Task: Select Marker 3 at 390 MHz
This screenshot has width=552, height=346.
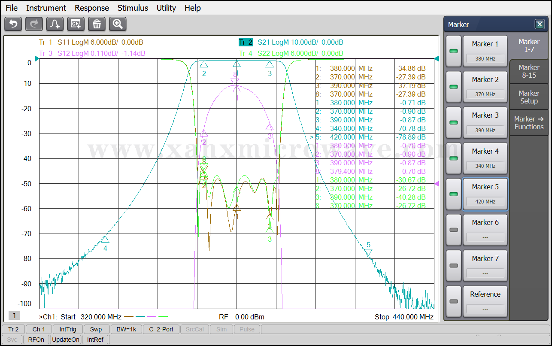Action: (x=485, y=122)
